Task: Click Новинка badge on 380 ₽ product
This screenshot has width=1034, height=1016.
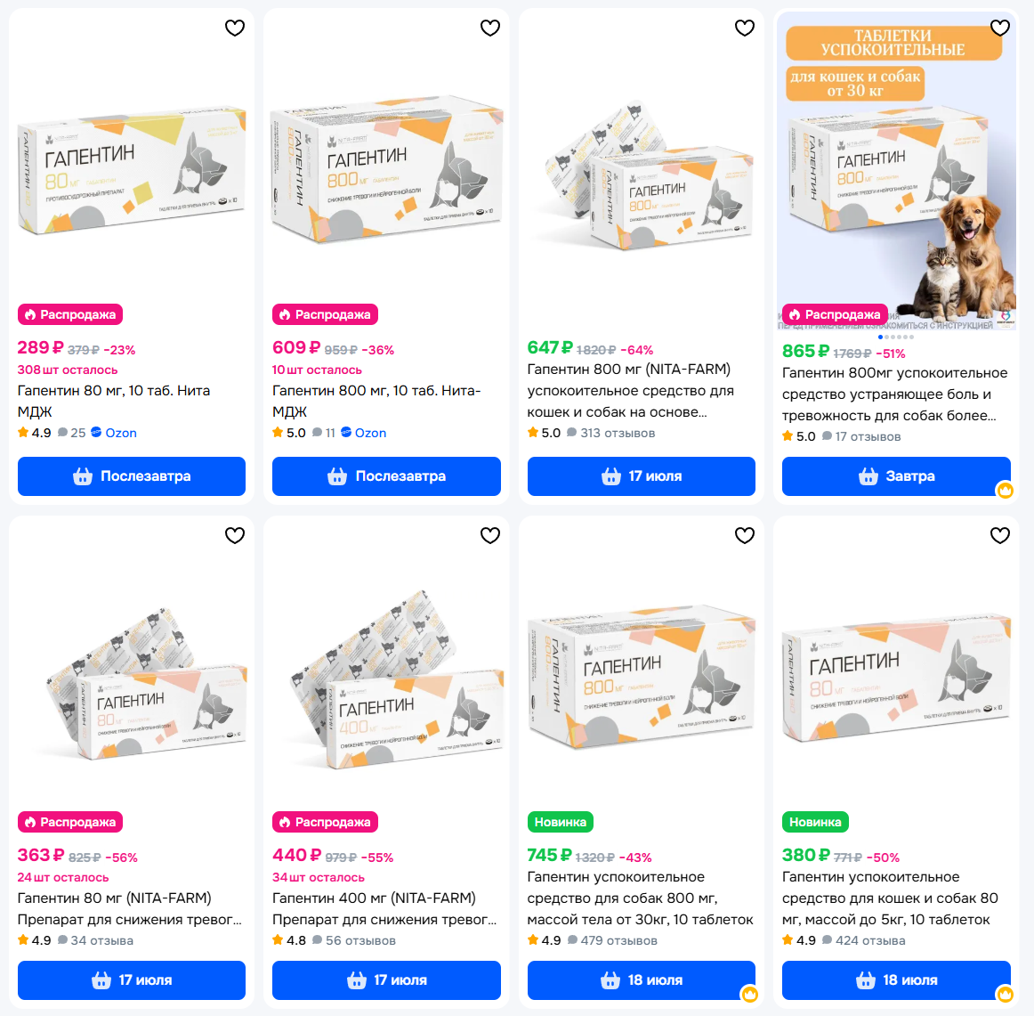Action: click(815, 822)
